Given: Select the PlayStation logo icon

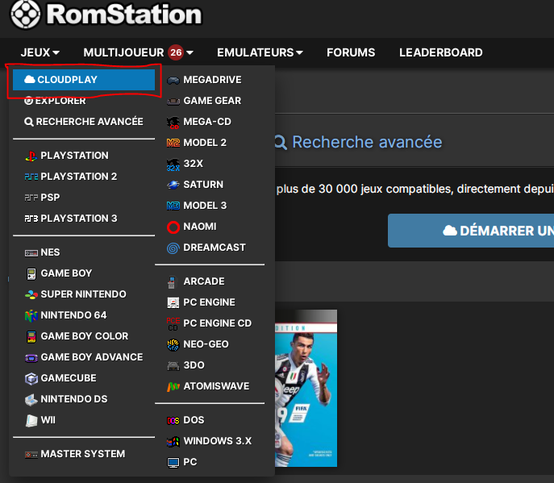Looking at the screenshot, I should [31, 156].
